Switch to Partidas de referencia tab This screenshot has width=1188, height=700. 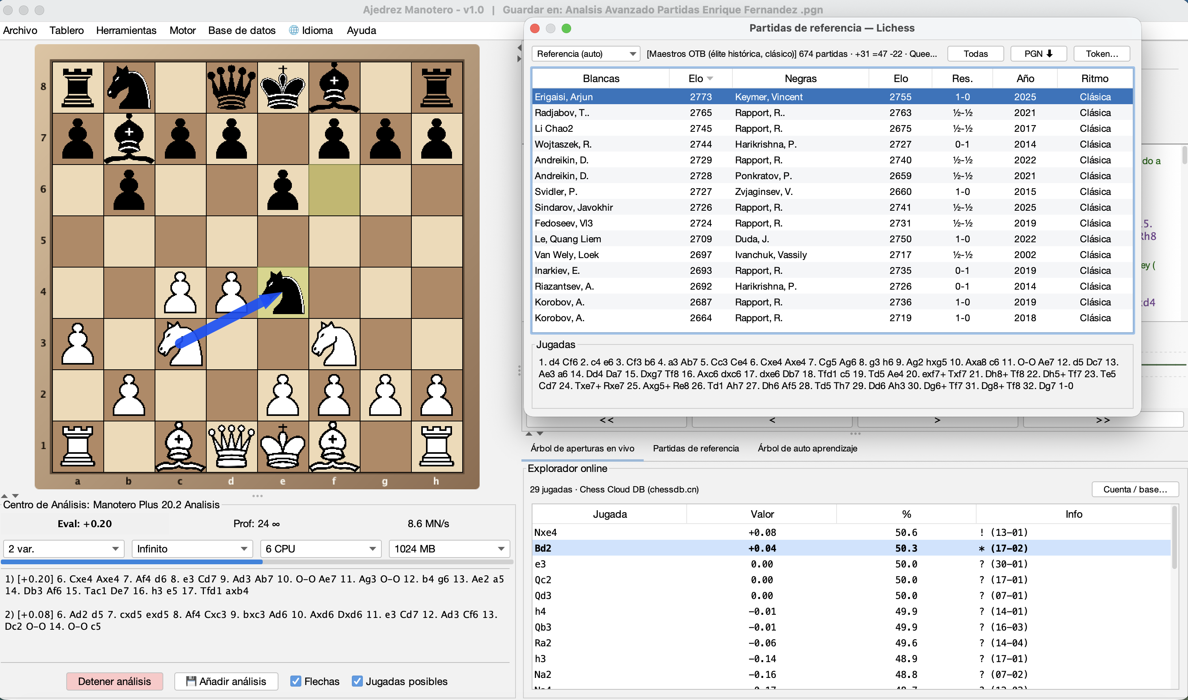pos(695,448)
